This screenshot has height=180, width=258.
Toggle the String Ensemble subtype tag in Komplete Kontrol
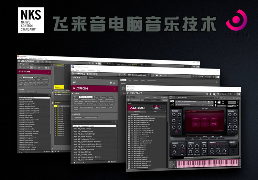tap(87, 107)
